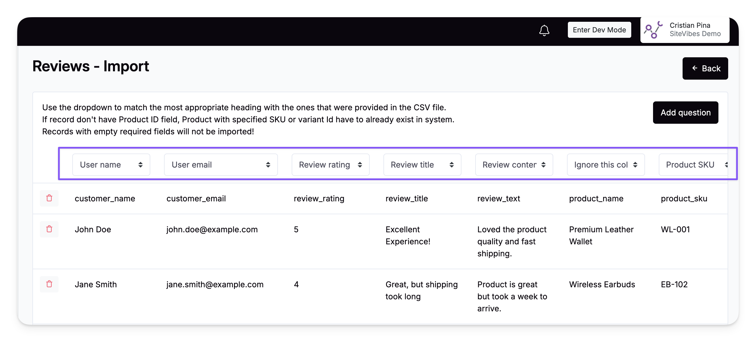The width and height of the screenshot is (756, 342).
Task: Click the SiteVibes Demo account logo
Action: (x=653, y=30)
